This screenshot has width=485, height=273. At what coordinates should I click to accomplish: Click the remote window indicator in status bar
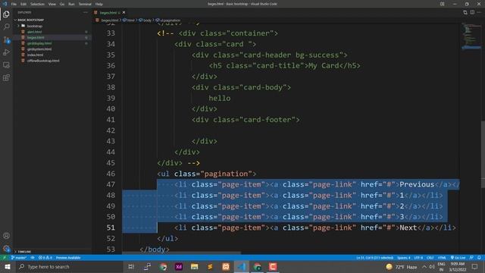5,258
